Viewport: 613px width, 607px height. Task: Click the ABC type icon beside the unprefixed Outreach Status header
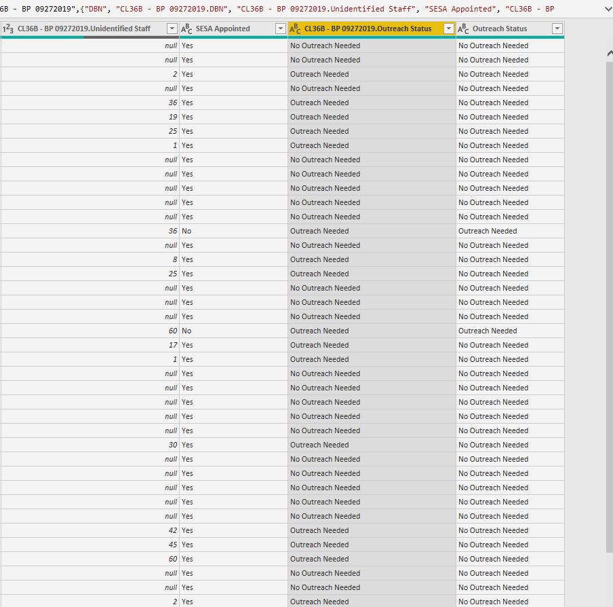[x=463, y=29]
